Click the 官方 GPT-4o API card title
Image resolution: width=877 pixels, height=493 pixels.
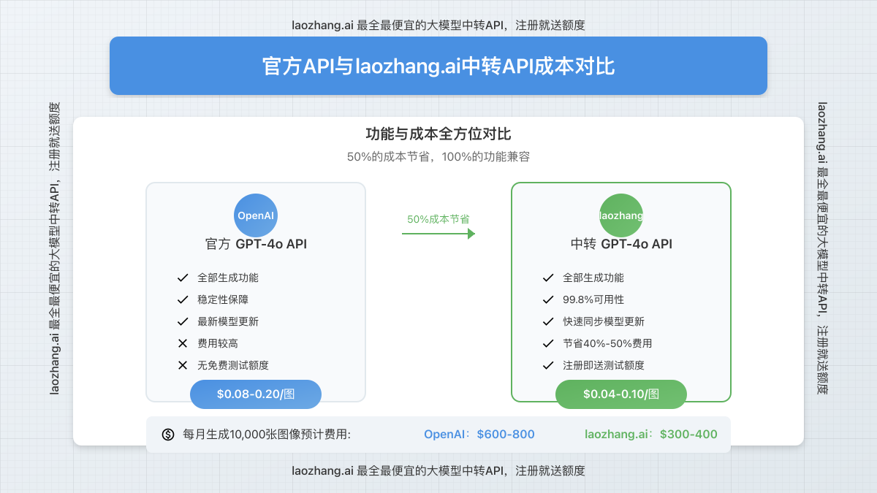pyautogui.click(x=256, y=244)
